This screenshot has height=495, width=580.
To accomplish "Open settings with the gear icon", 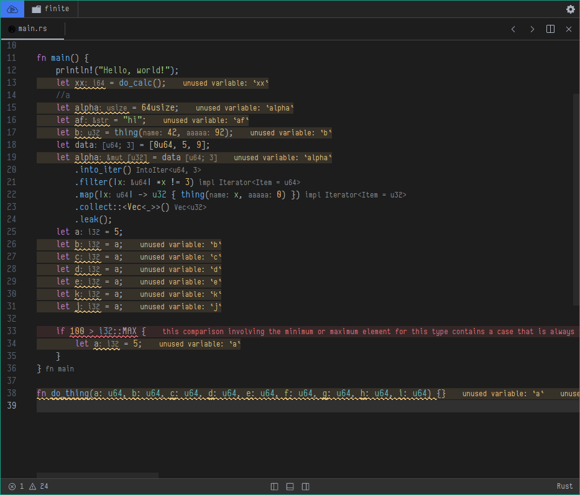I will point(571,9).
